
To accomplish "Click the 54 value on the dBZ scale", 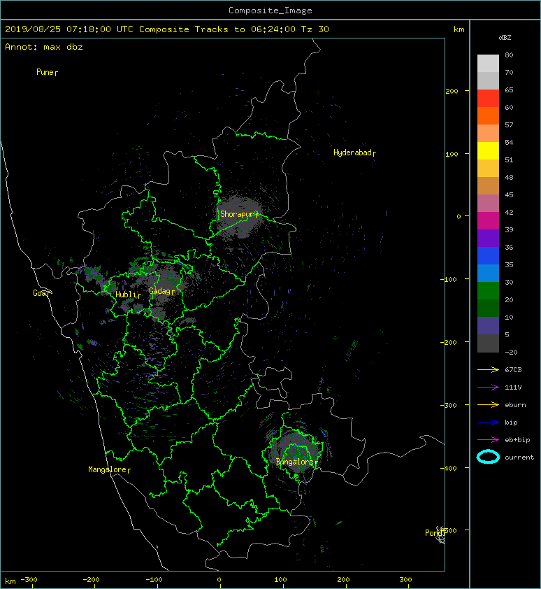I will 509,143.
